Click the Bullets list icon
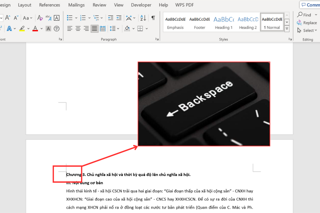This screenshot has width=320, height=213. click(70, 17)
